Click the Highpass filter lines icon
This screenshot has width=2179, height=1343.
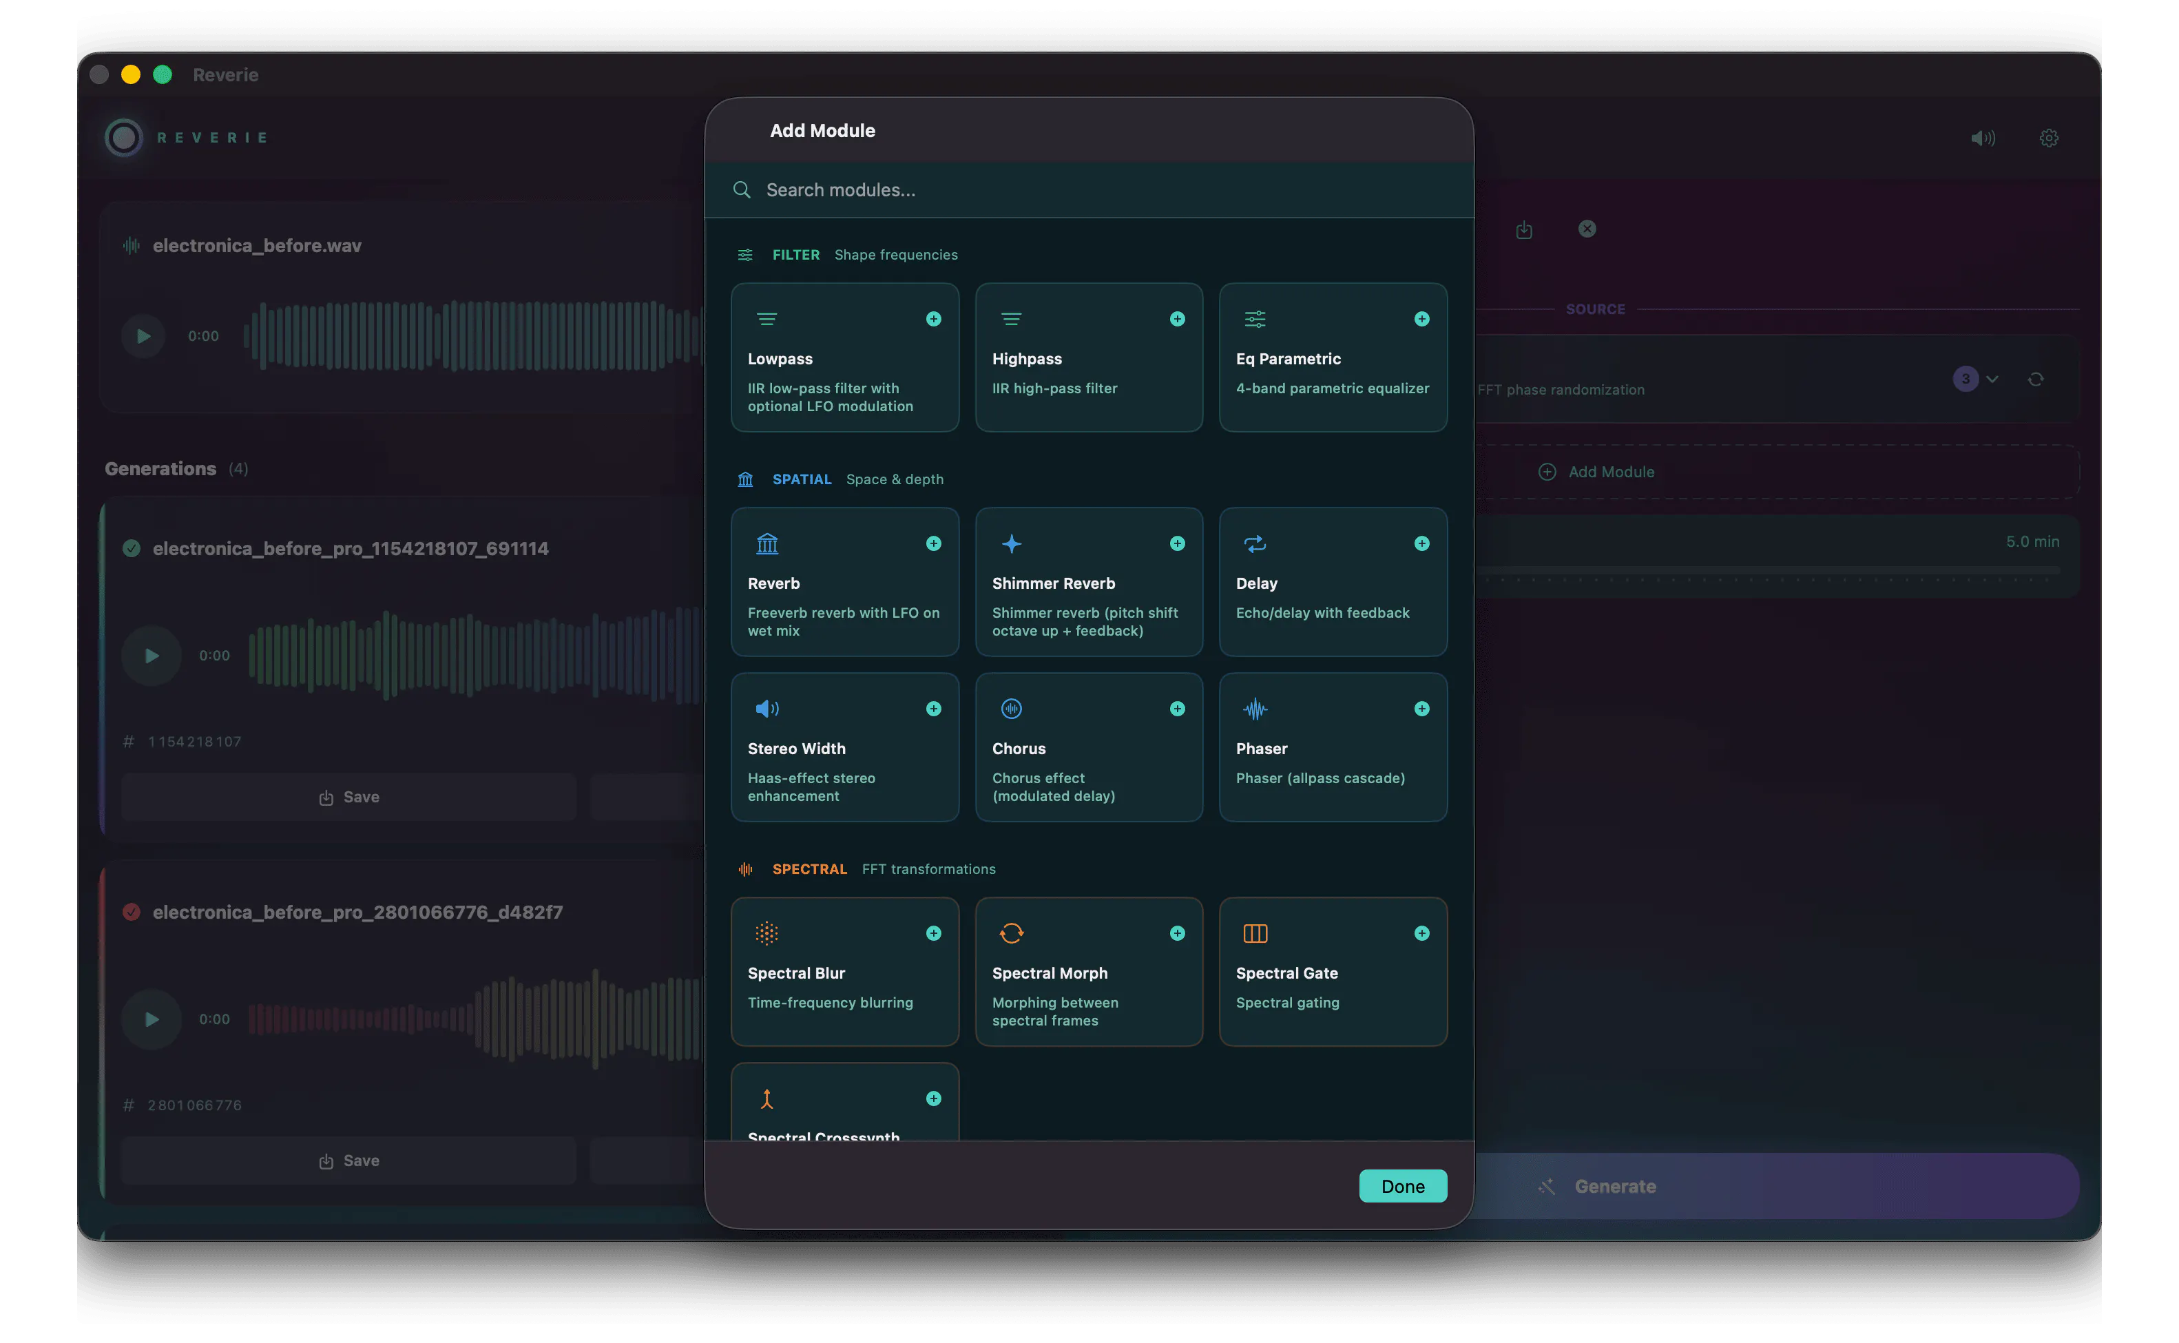[1012, 319]
